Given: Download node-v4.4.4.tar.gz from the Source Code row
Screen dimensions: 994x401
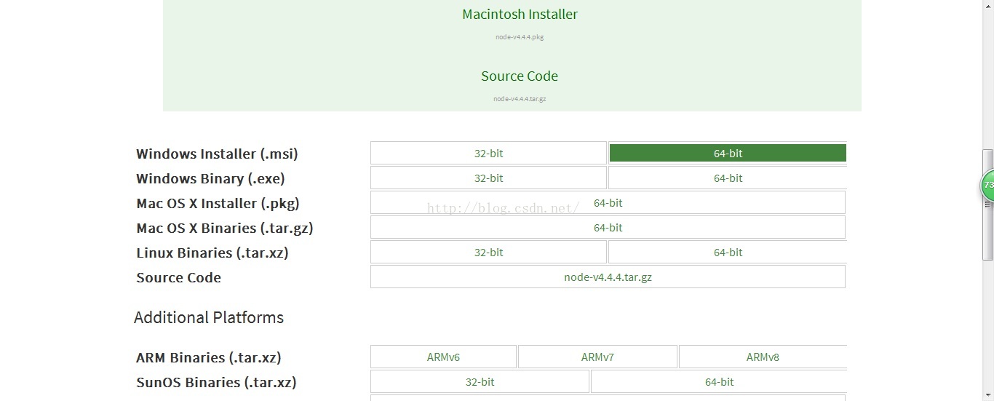Looking at the screenshot, I should (608, 277).
